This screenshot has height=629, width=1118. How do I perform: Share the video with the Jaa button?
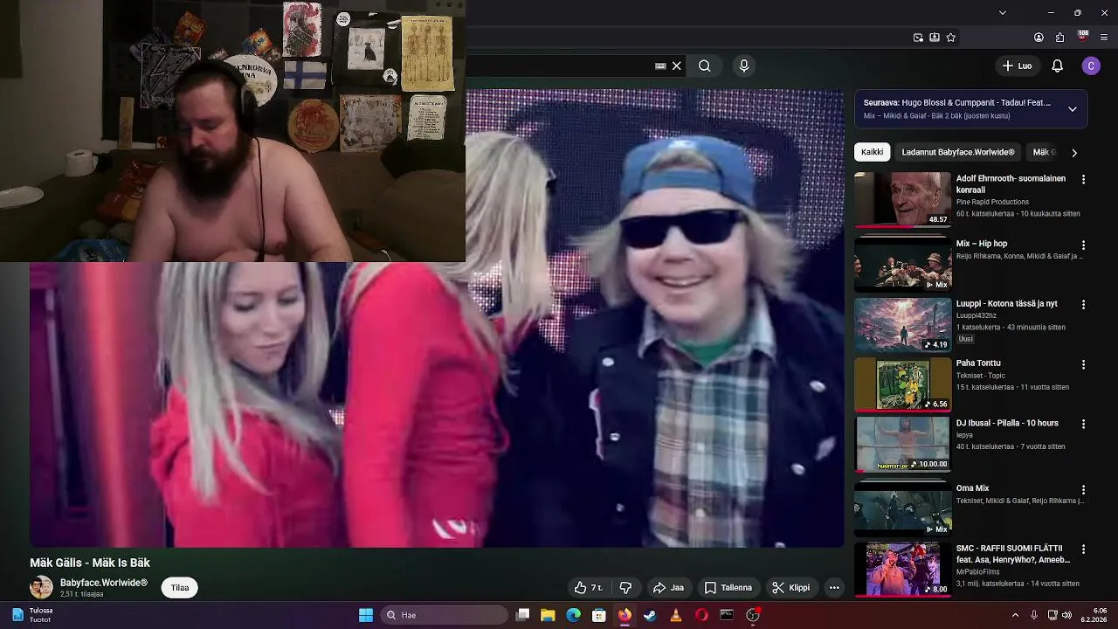pos(668,588)
